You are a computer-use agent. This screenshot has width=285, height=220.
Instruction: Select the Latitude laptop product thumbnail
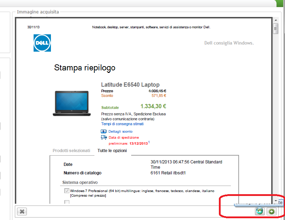point(72,103)
